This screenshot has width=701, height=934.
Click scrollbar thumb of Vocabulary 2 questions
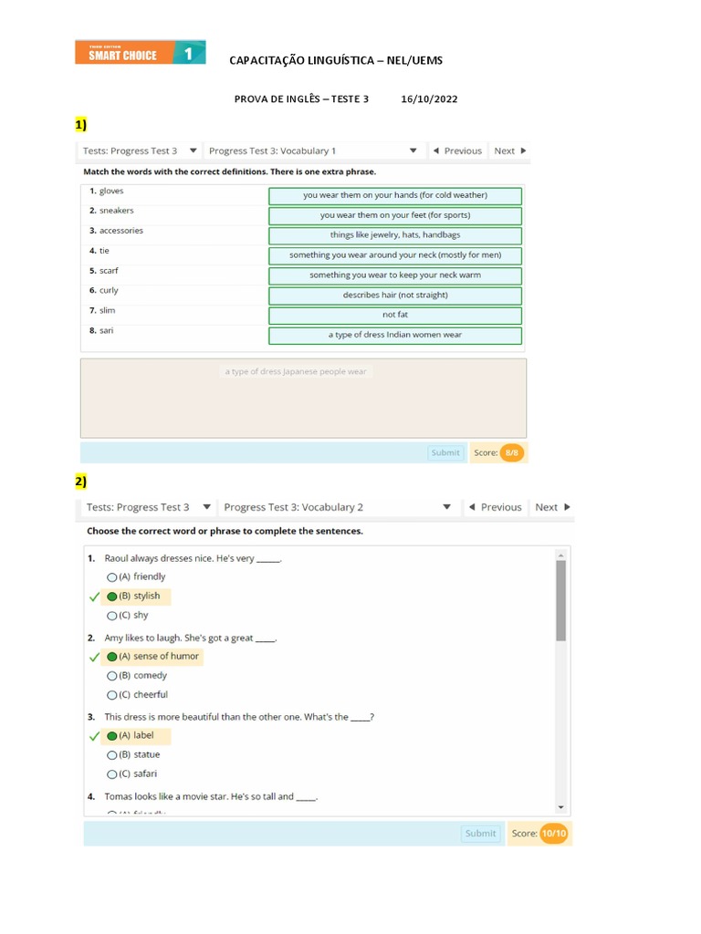(x=560, y=600)
